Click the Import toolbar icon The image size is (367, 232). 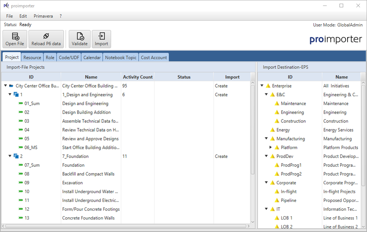click(x=101, y=36)
